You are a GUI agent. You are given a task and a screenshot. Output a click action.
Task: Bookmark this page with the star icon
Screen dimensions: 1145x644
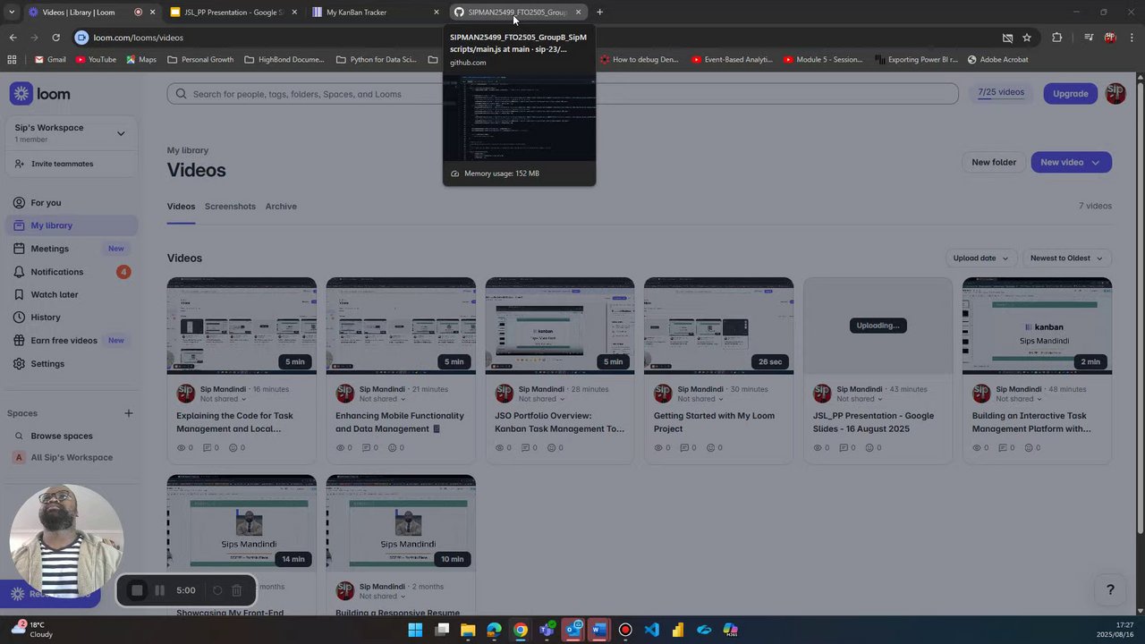(1027, 38)
